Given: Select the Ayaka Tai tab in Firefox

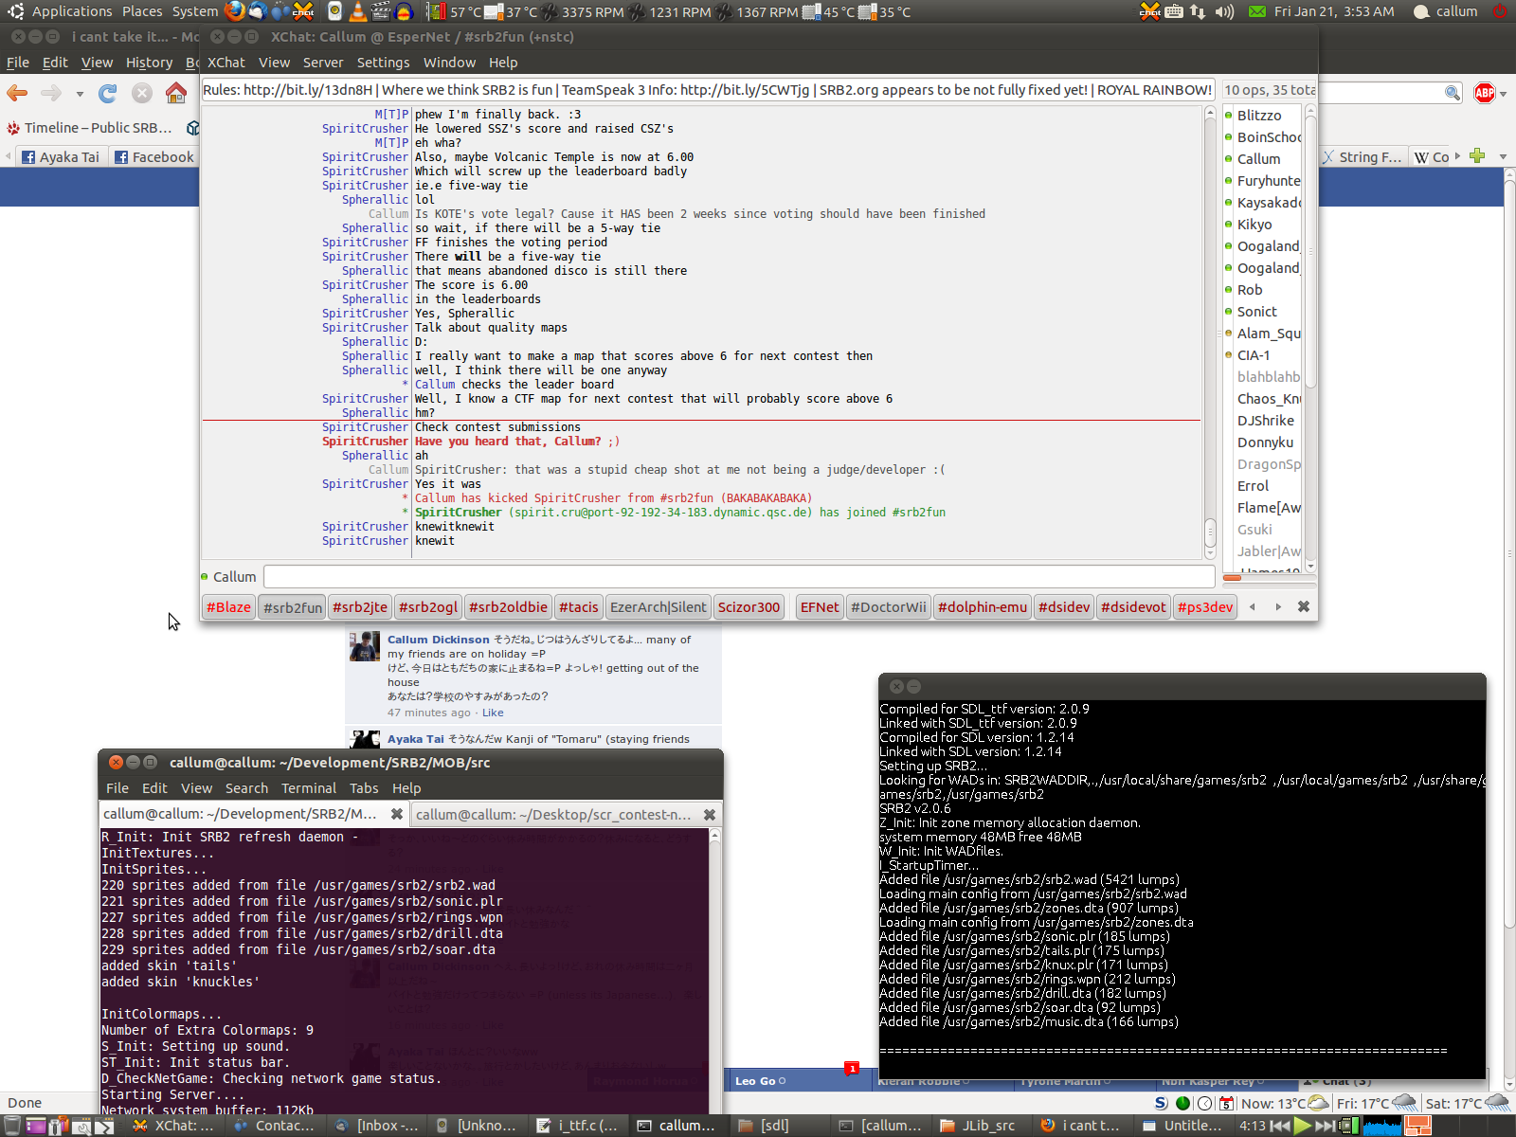Looking at the screenshot, I should pos(61,157).
